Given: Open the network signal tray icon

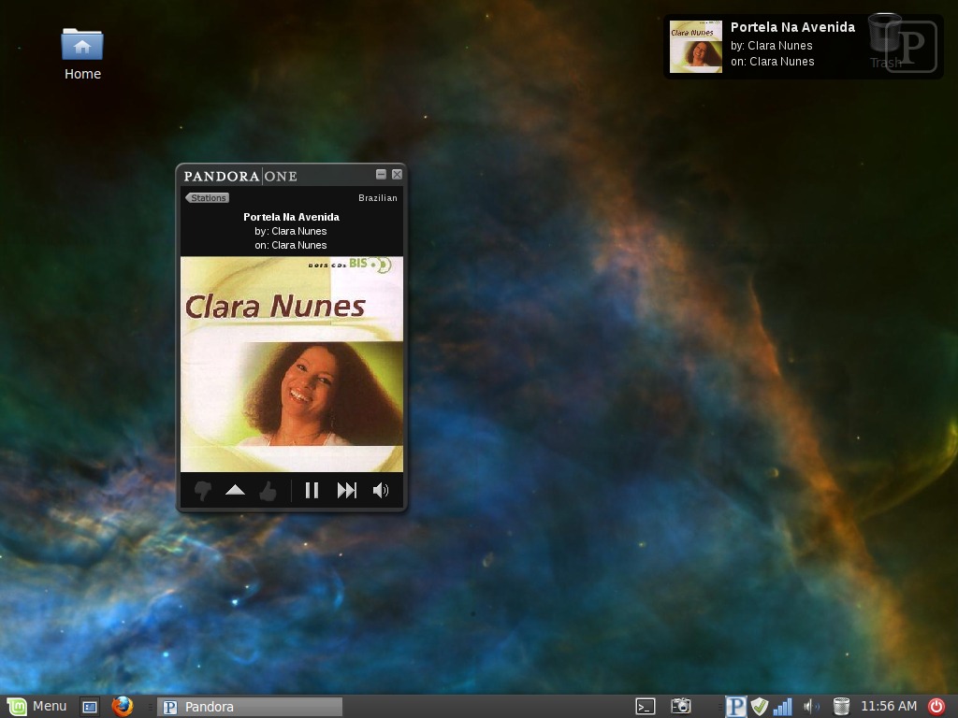Looking at the screenshot, I should [782, 707].
